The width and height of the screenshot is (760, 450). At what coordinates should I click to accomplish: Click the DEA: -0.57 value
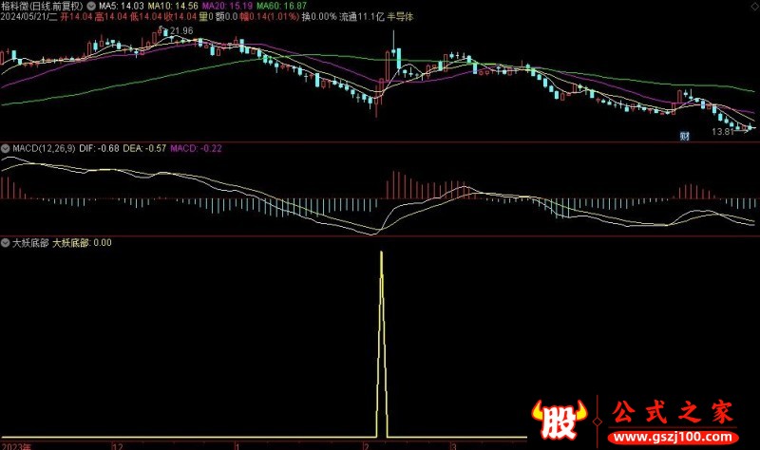pyautogui.click(x=144, y=148)
